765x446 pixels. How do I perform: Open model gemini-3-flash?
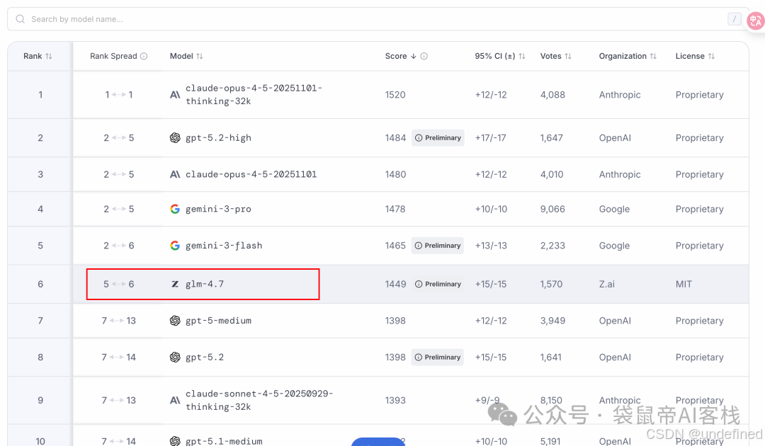click(223, 246)
